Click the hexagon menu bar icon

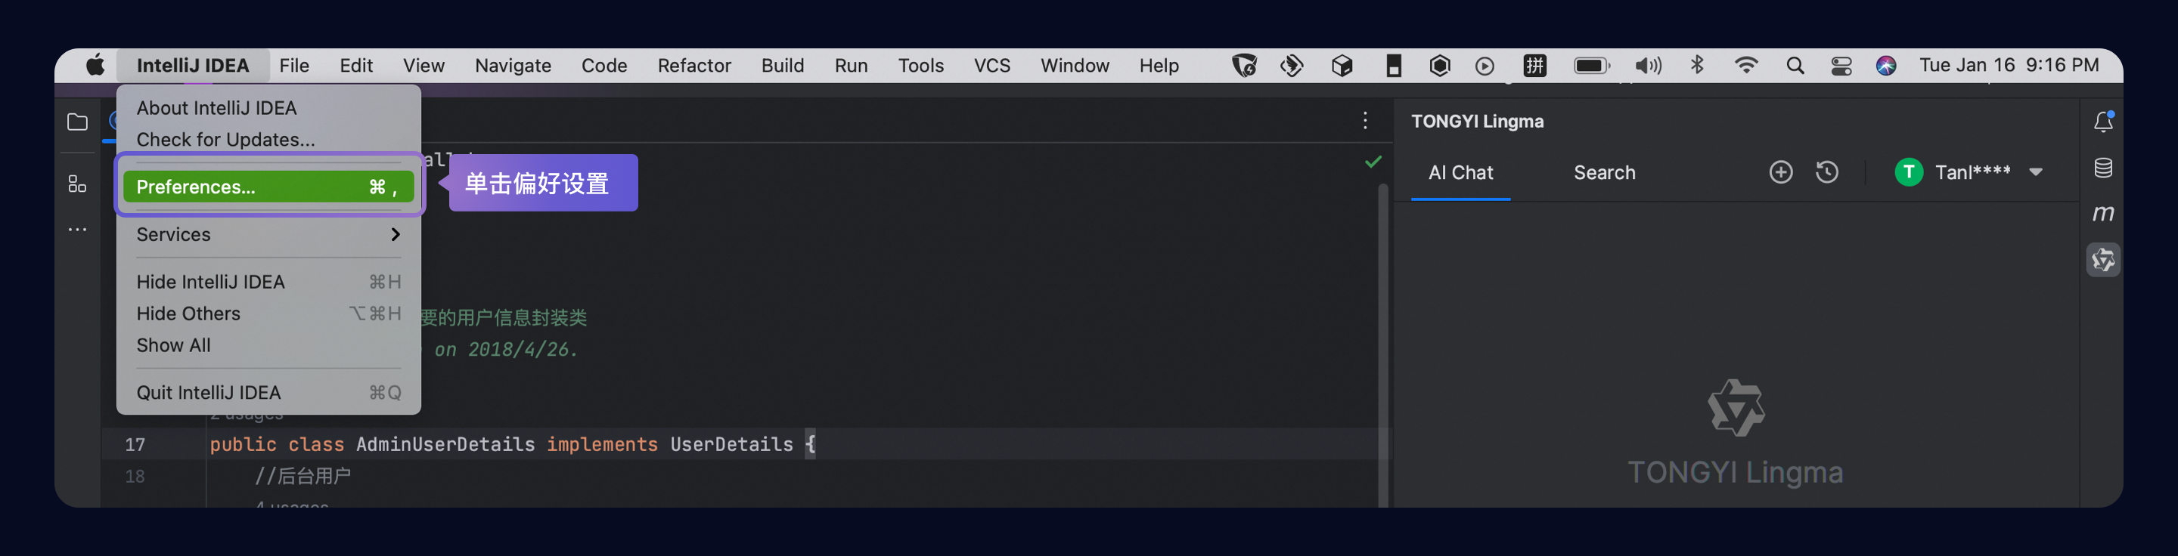(1440, 65)
